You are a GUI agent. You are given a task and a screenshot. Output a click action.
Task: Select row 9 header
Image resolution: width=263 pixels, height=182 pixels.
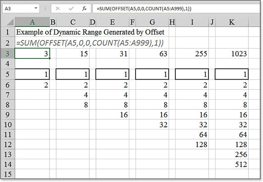(7, 115)
